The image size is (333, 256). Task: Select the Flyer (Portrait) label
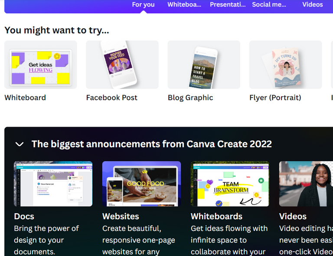[x=275, y=98]
